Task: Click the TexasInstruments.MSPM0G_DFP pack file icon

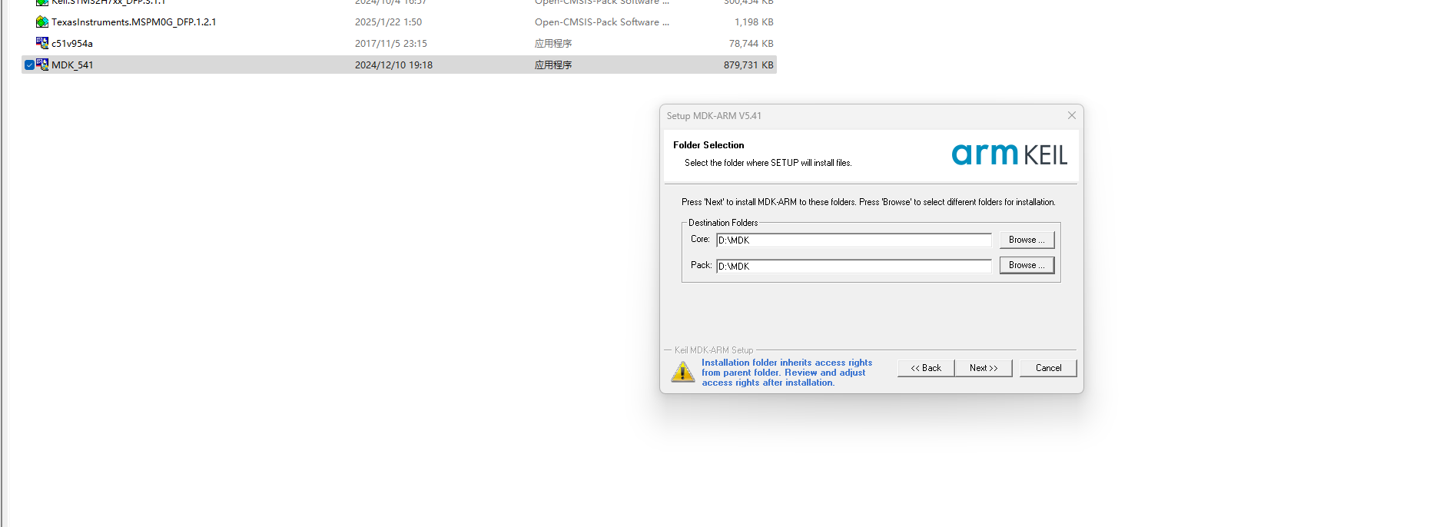Action: pos(42,22)
